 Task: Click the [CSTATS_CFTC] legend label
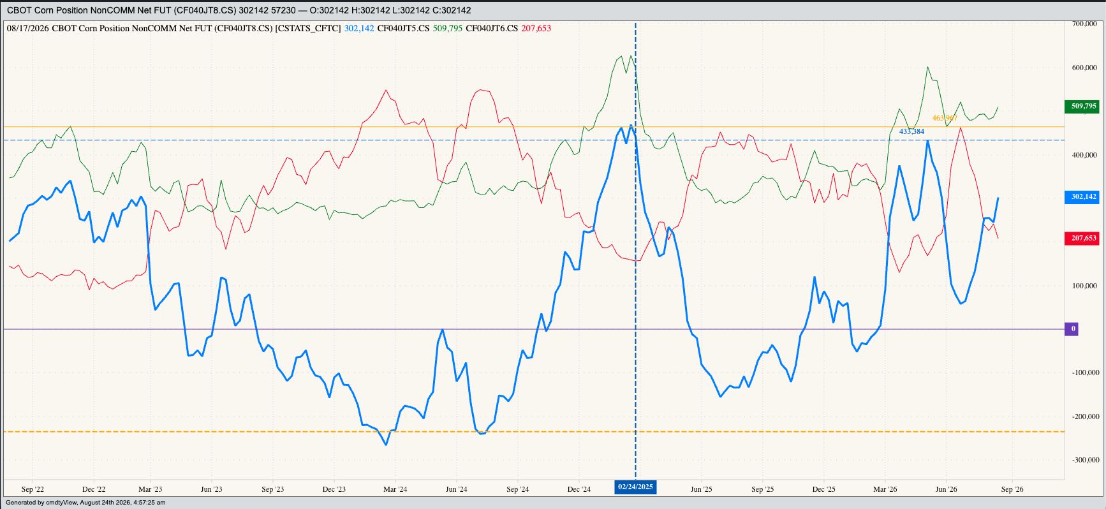coord(308,28)
